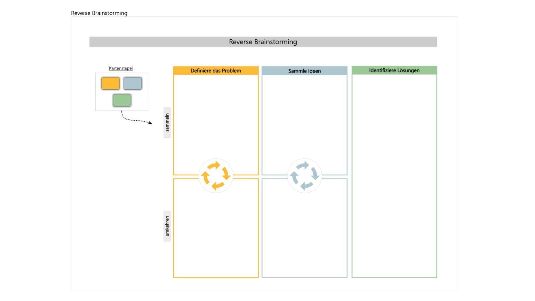Image resolution: width=535 pixels, height=301 pixels.
Task: Click the 'Definiere das Problem' header
Action: pos(216,71)
